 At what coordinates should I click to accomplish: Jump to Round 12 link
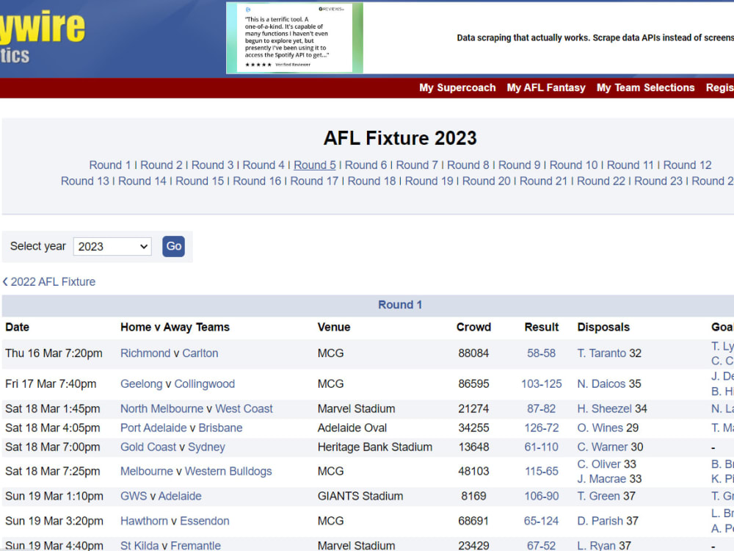tap(687, 165)
